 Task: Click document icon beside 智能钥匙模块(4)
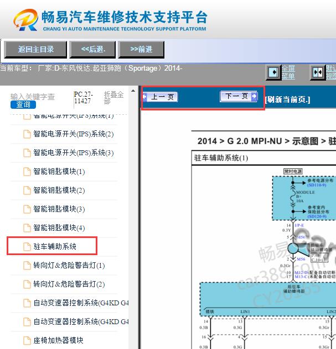click(x=27, y=228)
